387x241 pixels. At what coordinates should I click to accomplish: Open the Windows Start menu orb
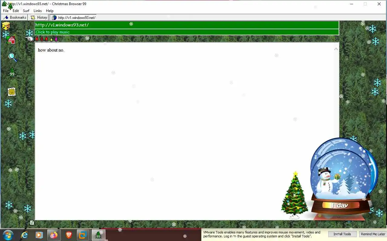(x=8, y=235)
